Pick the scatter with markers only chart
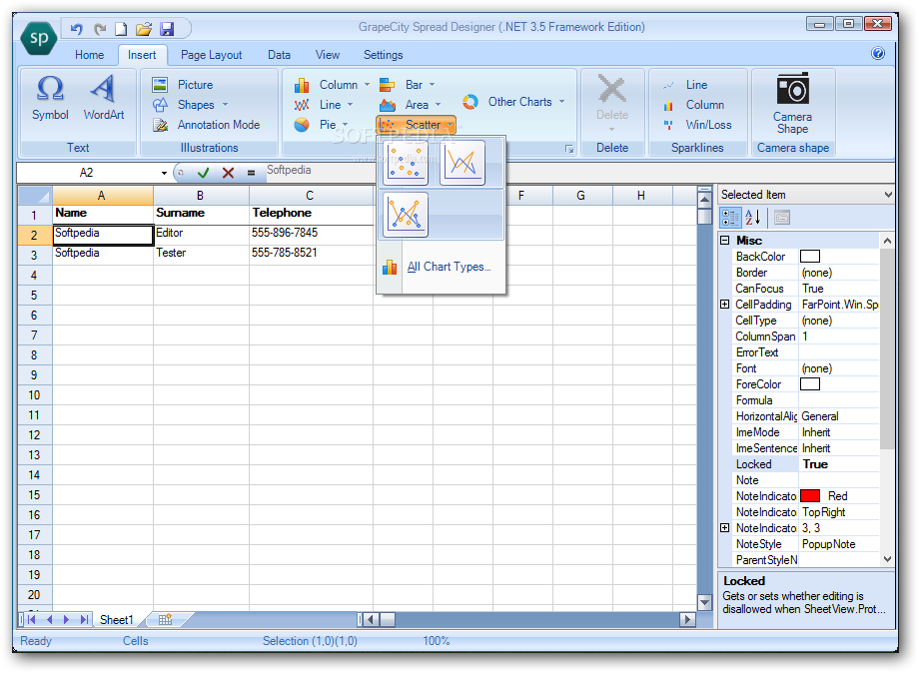Viewport: 919px width, 673px height. (x=405, y=163)
